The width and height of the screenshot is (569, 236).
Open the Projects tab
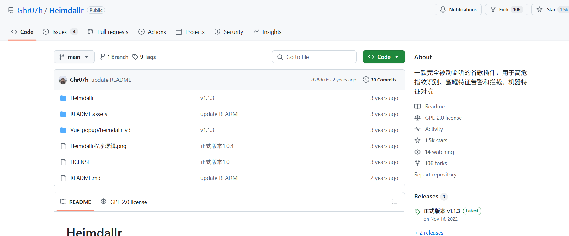190,32
